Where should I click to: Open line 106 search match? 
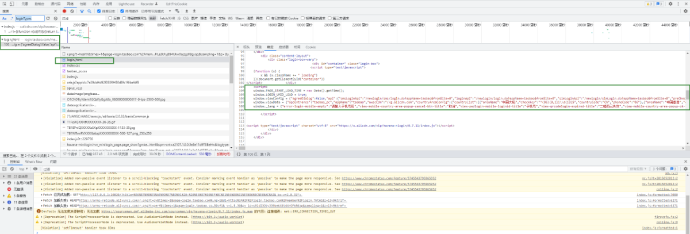(29, 44)
